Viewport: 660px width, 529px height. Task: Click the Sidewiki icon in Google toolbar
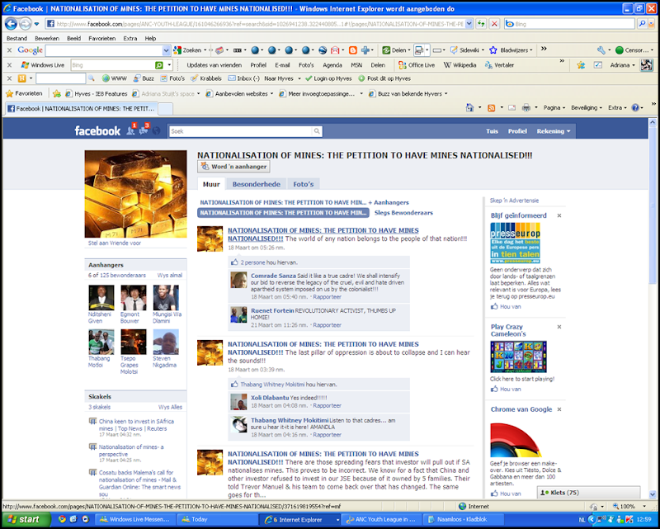[454, 50]
